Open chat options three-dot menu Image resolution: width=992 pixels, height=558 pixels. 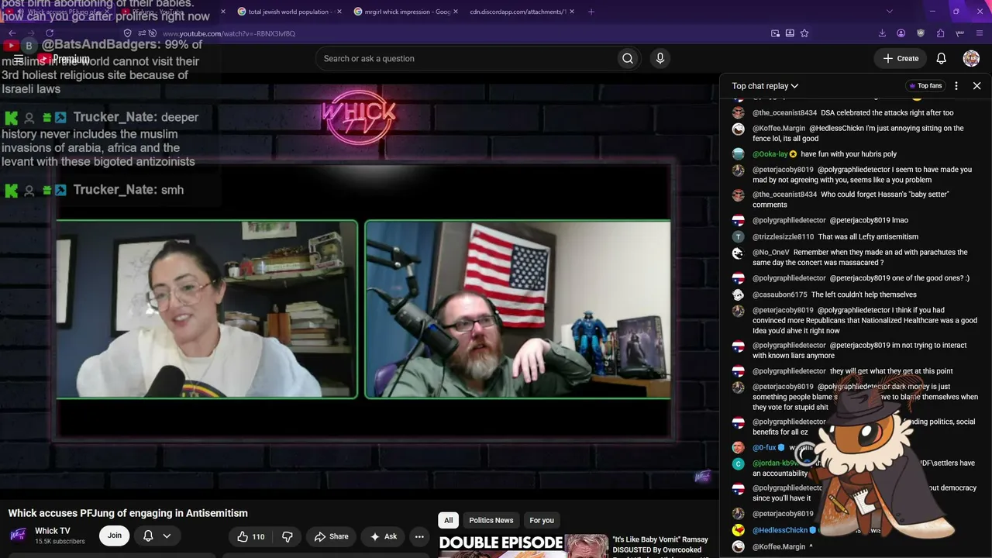pyautogui.click(x=956, y=86)
